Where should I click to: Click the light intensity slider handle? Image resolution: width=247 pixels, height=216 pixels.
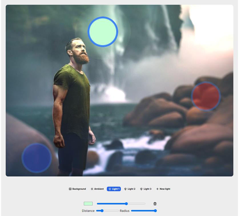126,204
